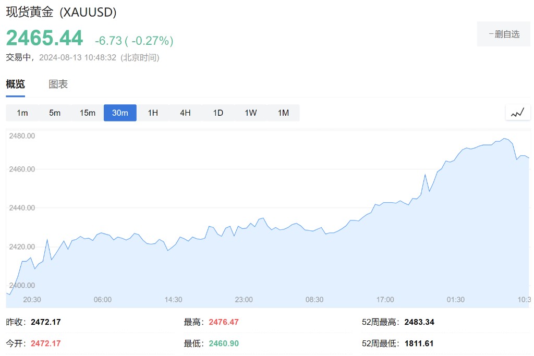Switch chart to 4H interval
534x356 pixels.
[x=185, y=113]
